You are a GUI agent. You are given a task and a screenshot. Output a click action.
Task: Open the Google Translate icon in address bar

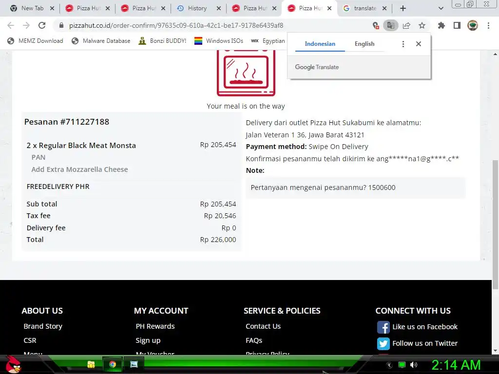[x=390, y=25]
